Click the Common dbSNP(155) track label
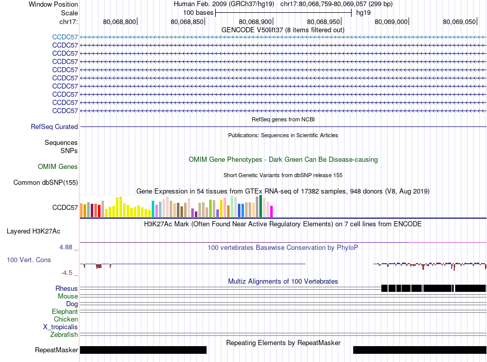Viewport: 487px width, 362px height. click(x=46, y=183)
